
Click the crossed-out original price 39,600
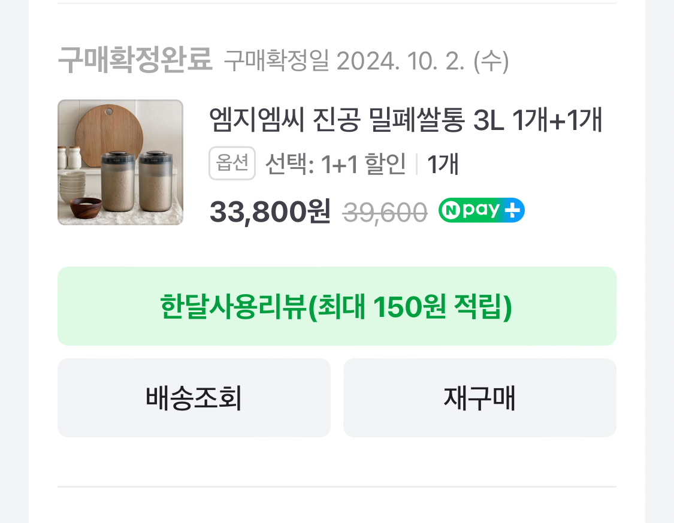pyautogui.click(x=386, y=210)
